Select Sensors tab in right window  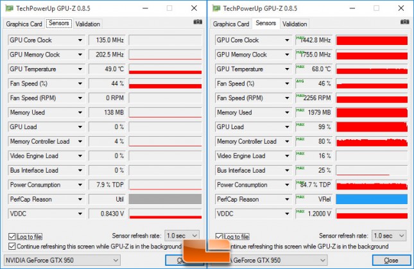[x=266, y=24]
